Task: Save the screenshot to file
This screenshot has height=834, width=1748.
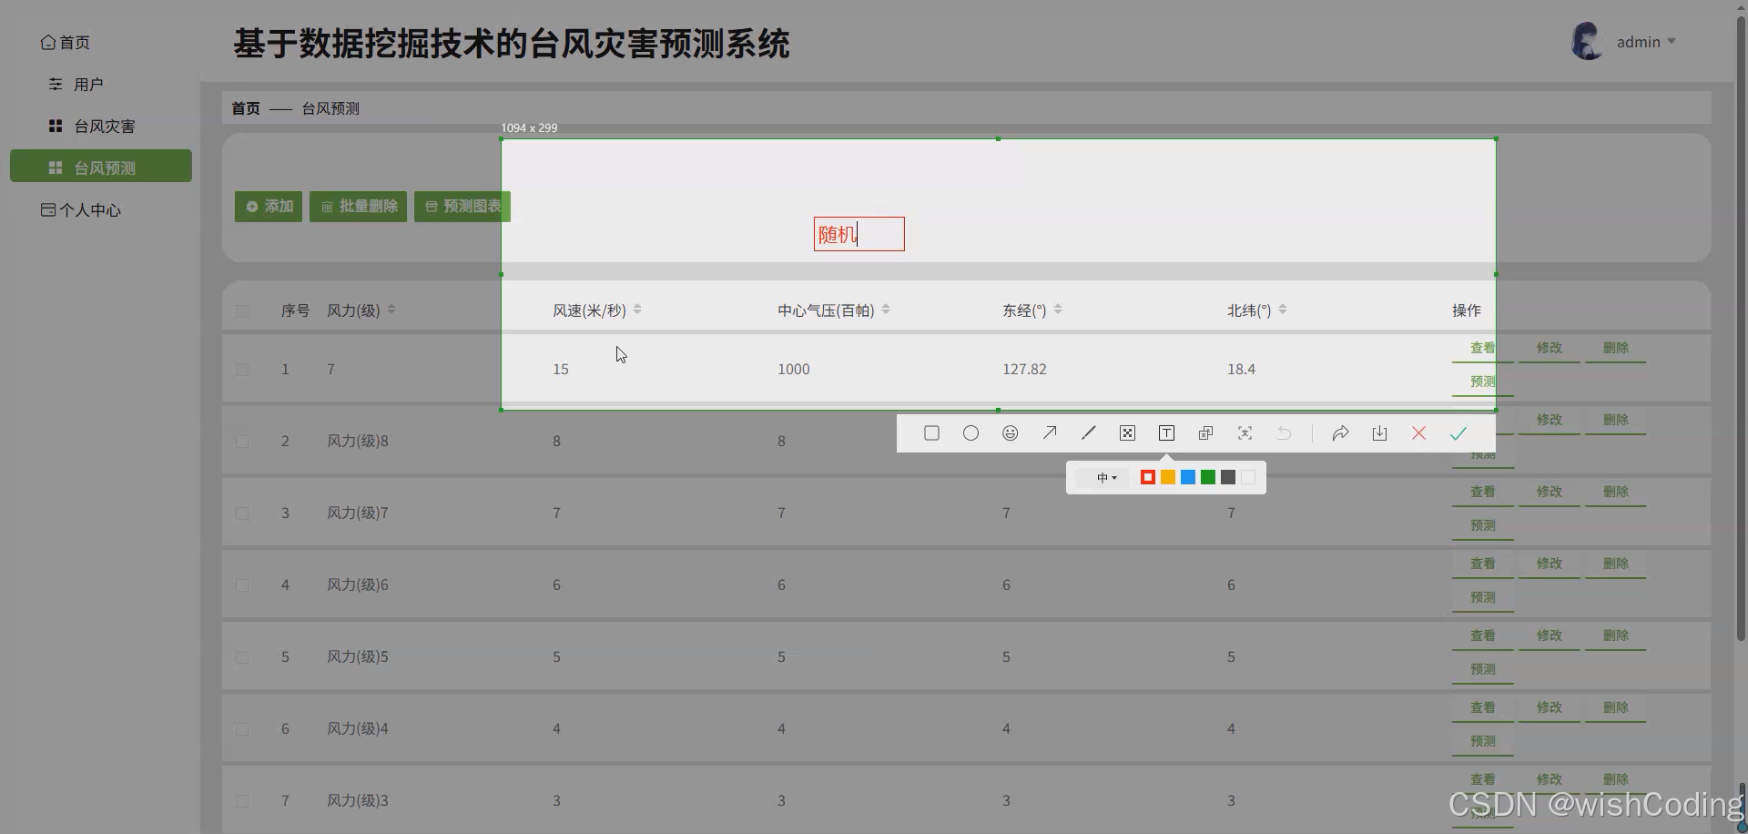Action: pyautogui.click(x=1379, y=433)
